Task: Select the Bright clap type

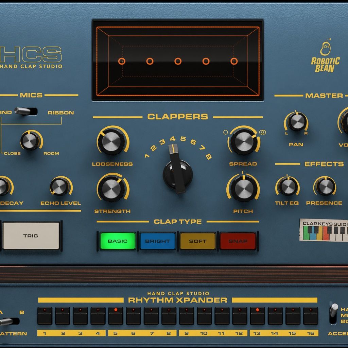Action: click(x=158, y=241)
